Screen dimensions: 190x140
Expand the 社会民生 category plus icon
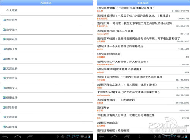(x=4, y=20)
